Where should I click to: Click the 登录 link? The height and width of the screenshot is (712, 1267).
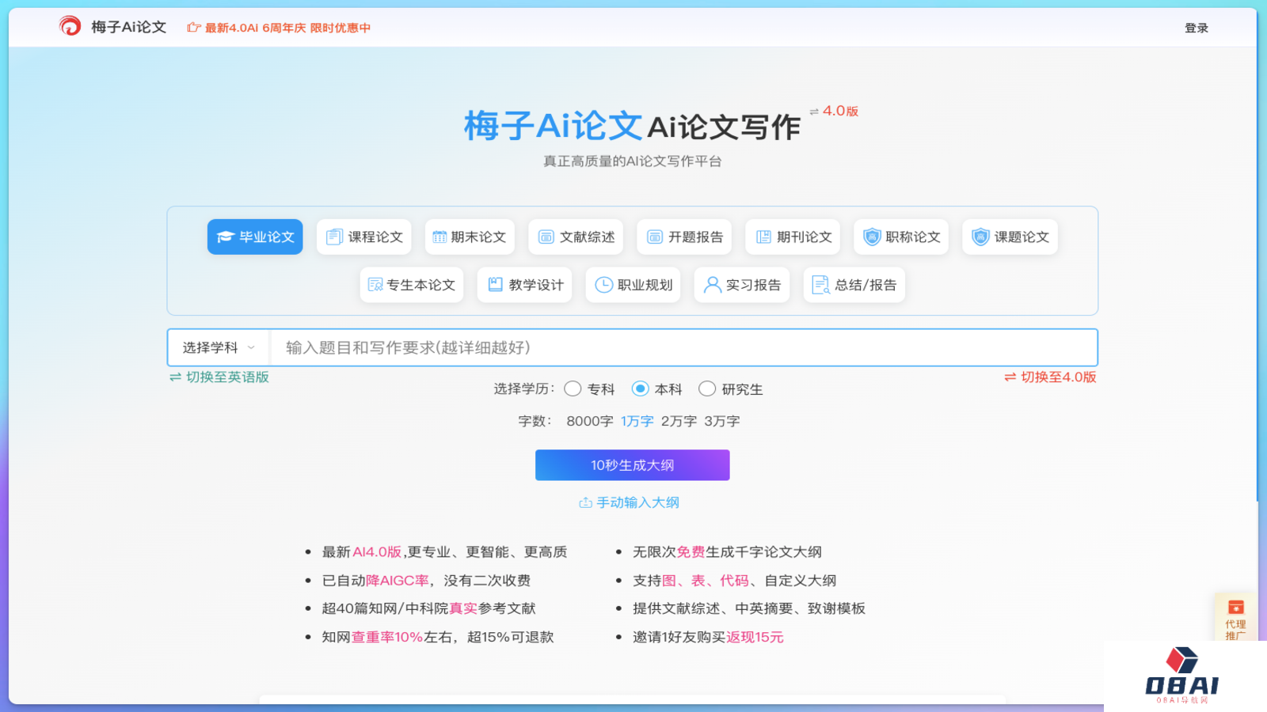1195,27
